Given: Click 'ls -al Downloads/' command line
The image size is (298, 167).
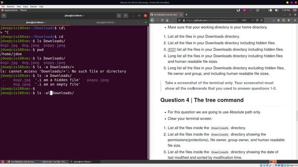Looking at the screenshot, I should [55, 93].
